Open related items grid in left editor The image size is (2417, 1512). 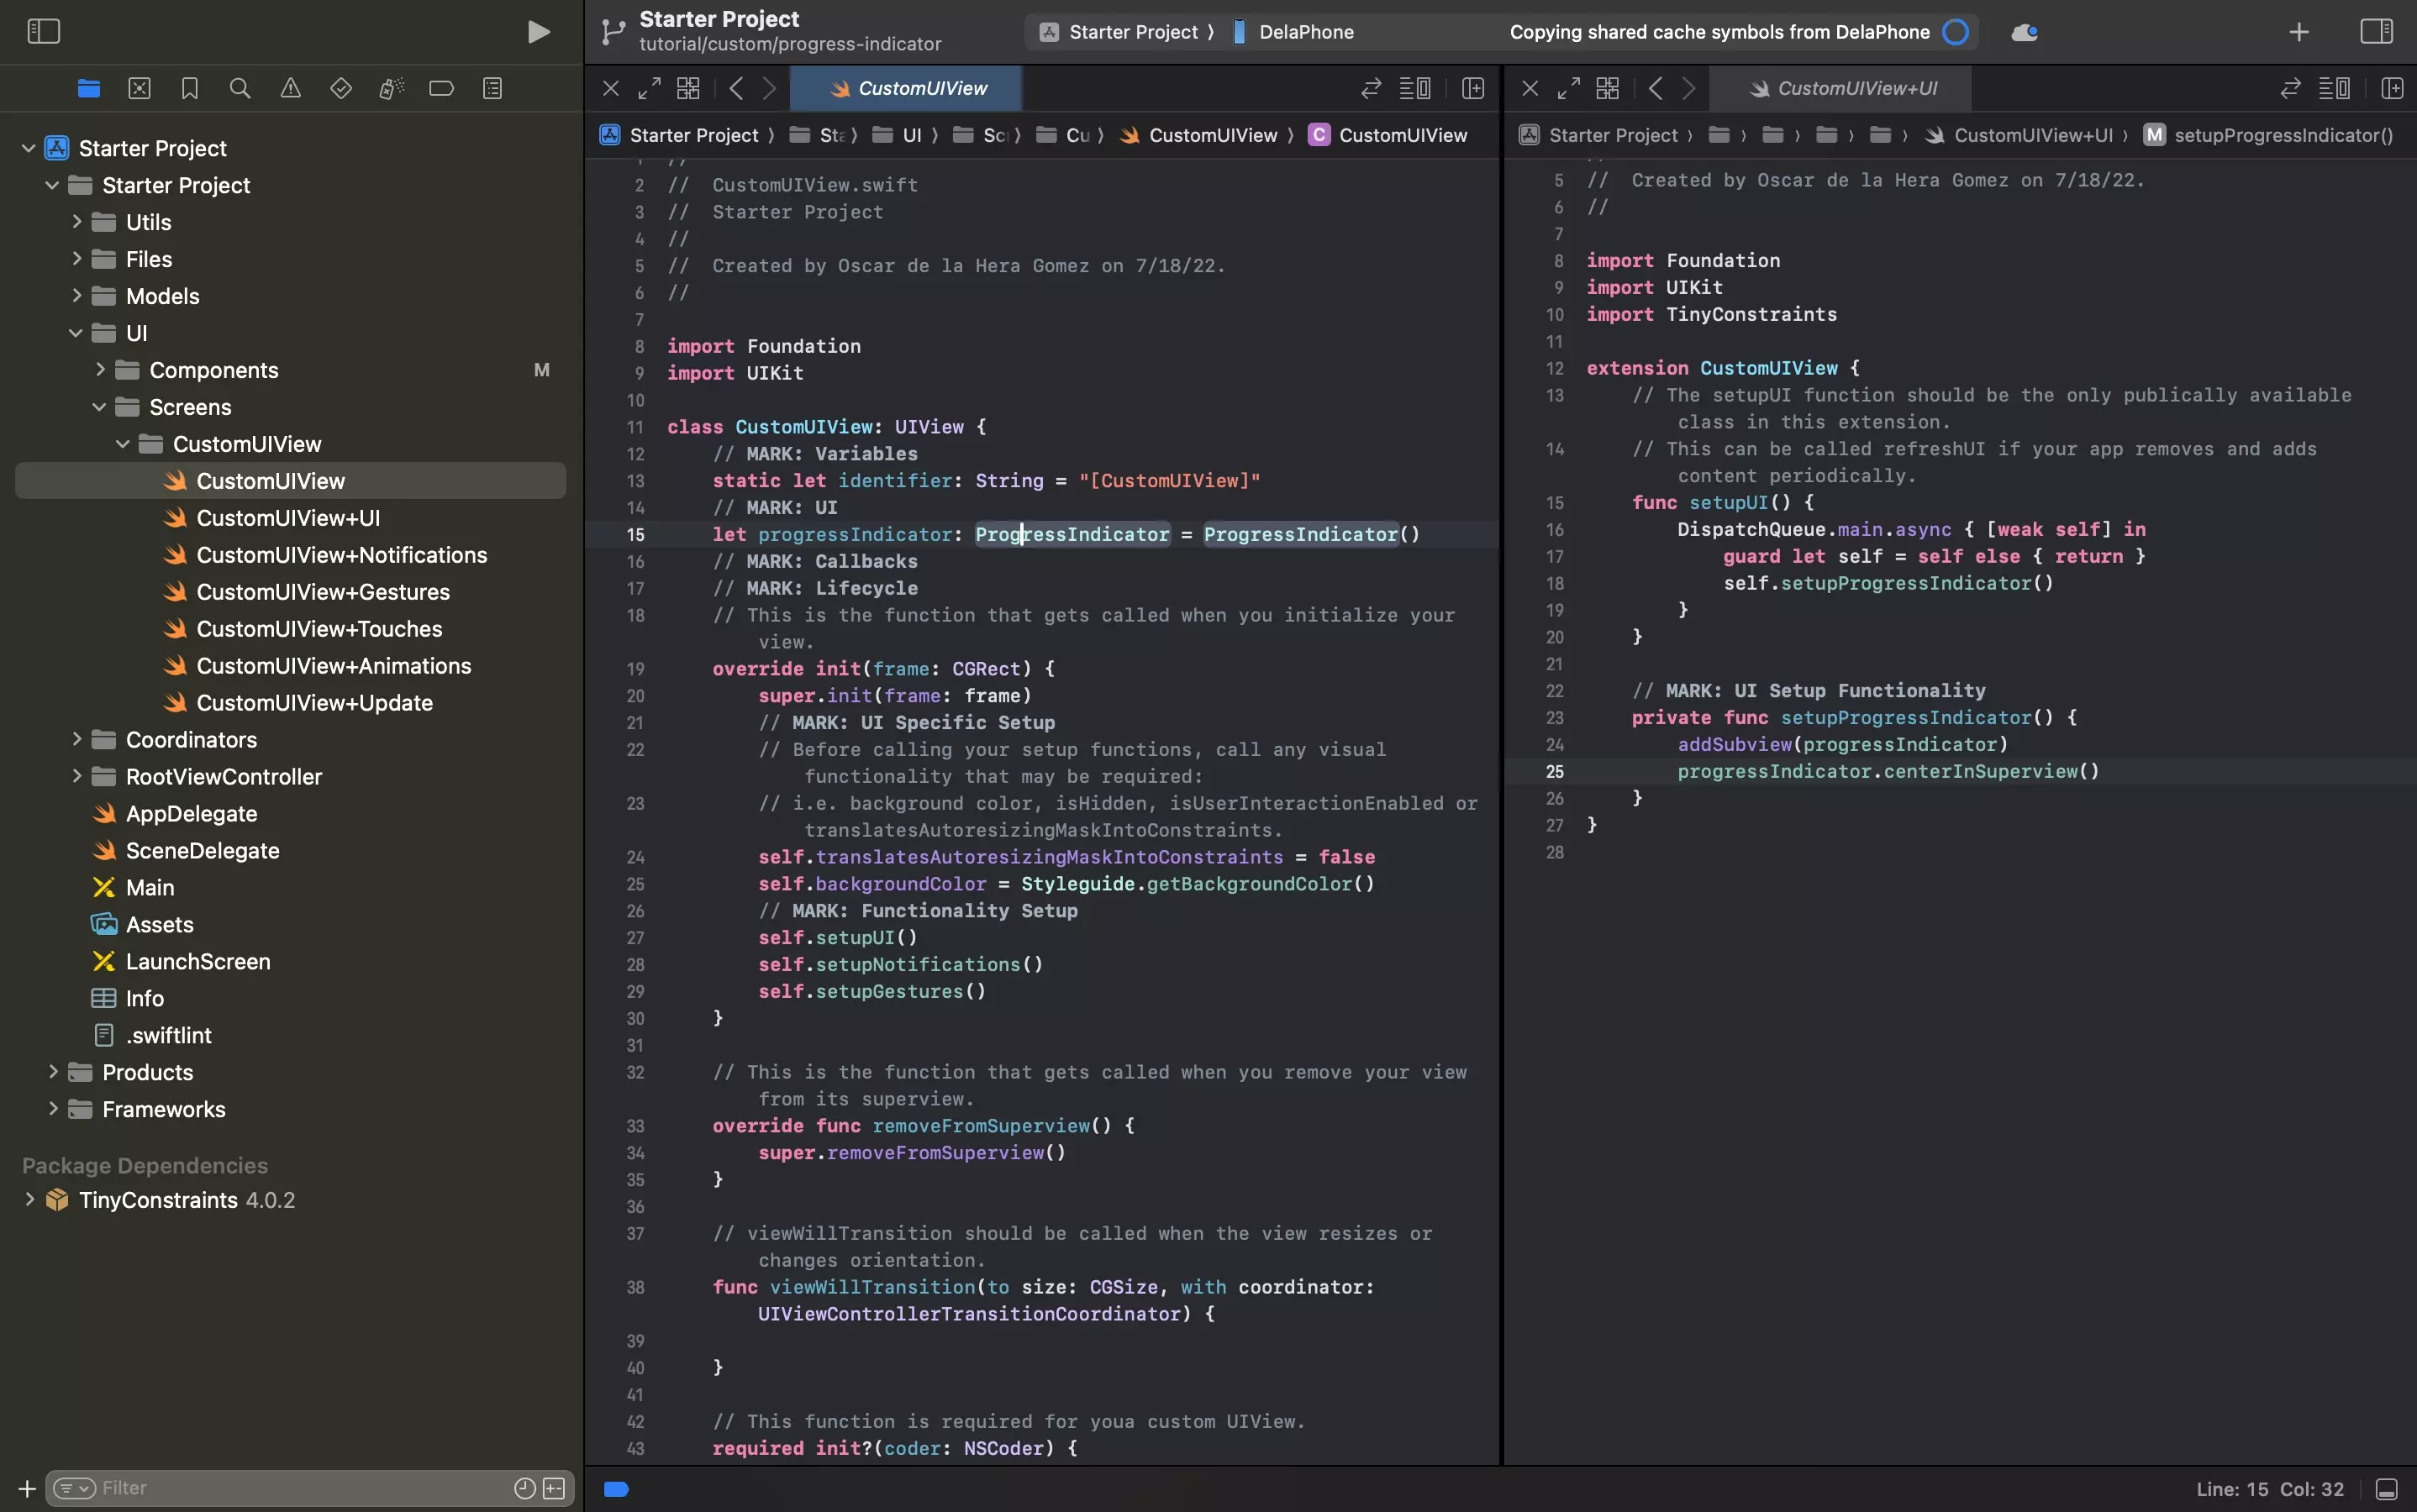(x=688, y=88)
